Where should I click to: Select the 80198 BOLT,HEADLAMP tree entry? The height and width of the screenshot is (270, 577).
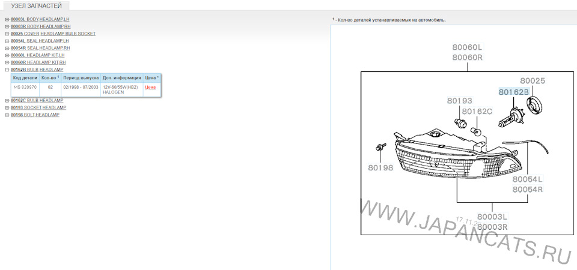(35, 115)
